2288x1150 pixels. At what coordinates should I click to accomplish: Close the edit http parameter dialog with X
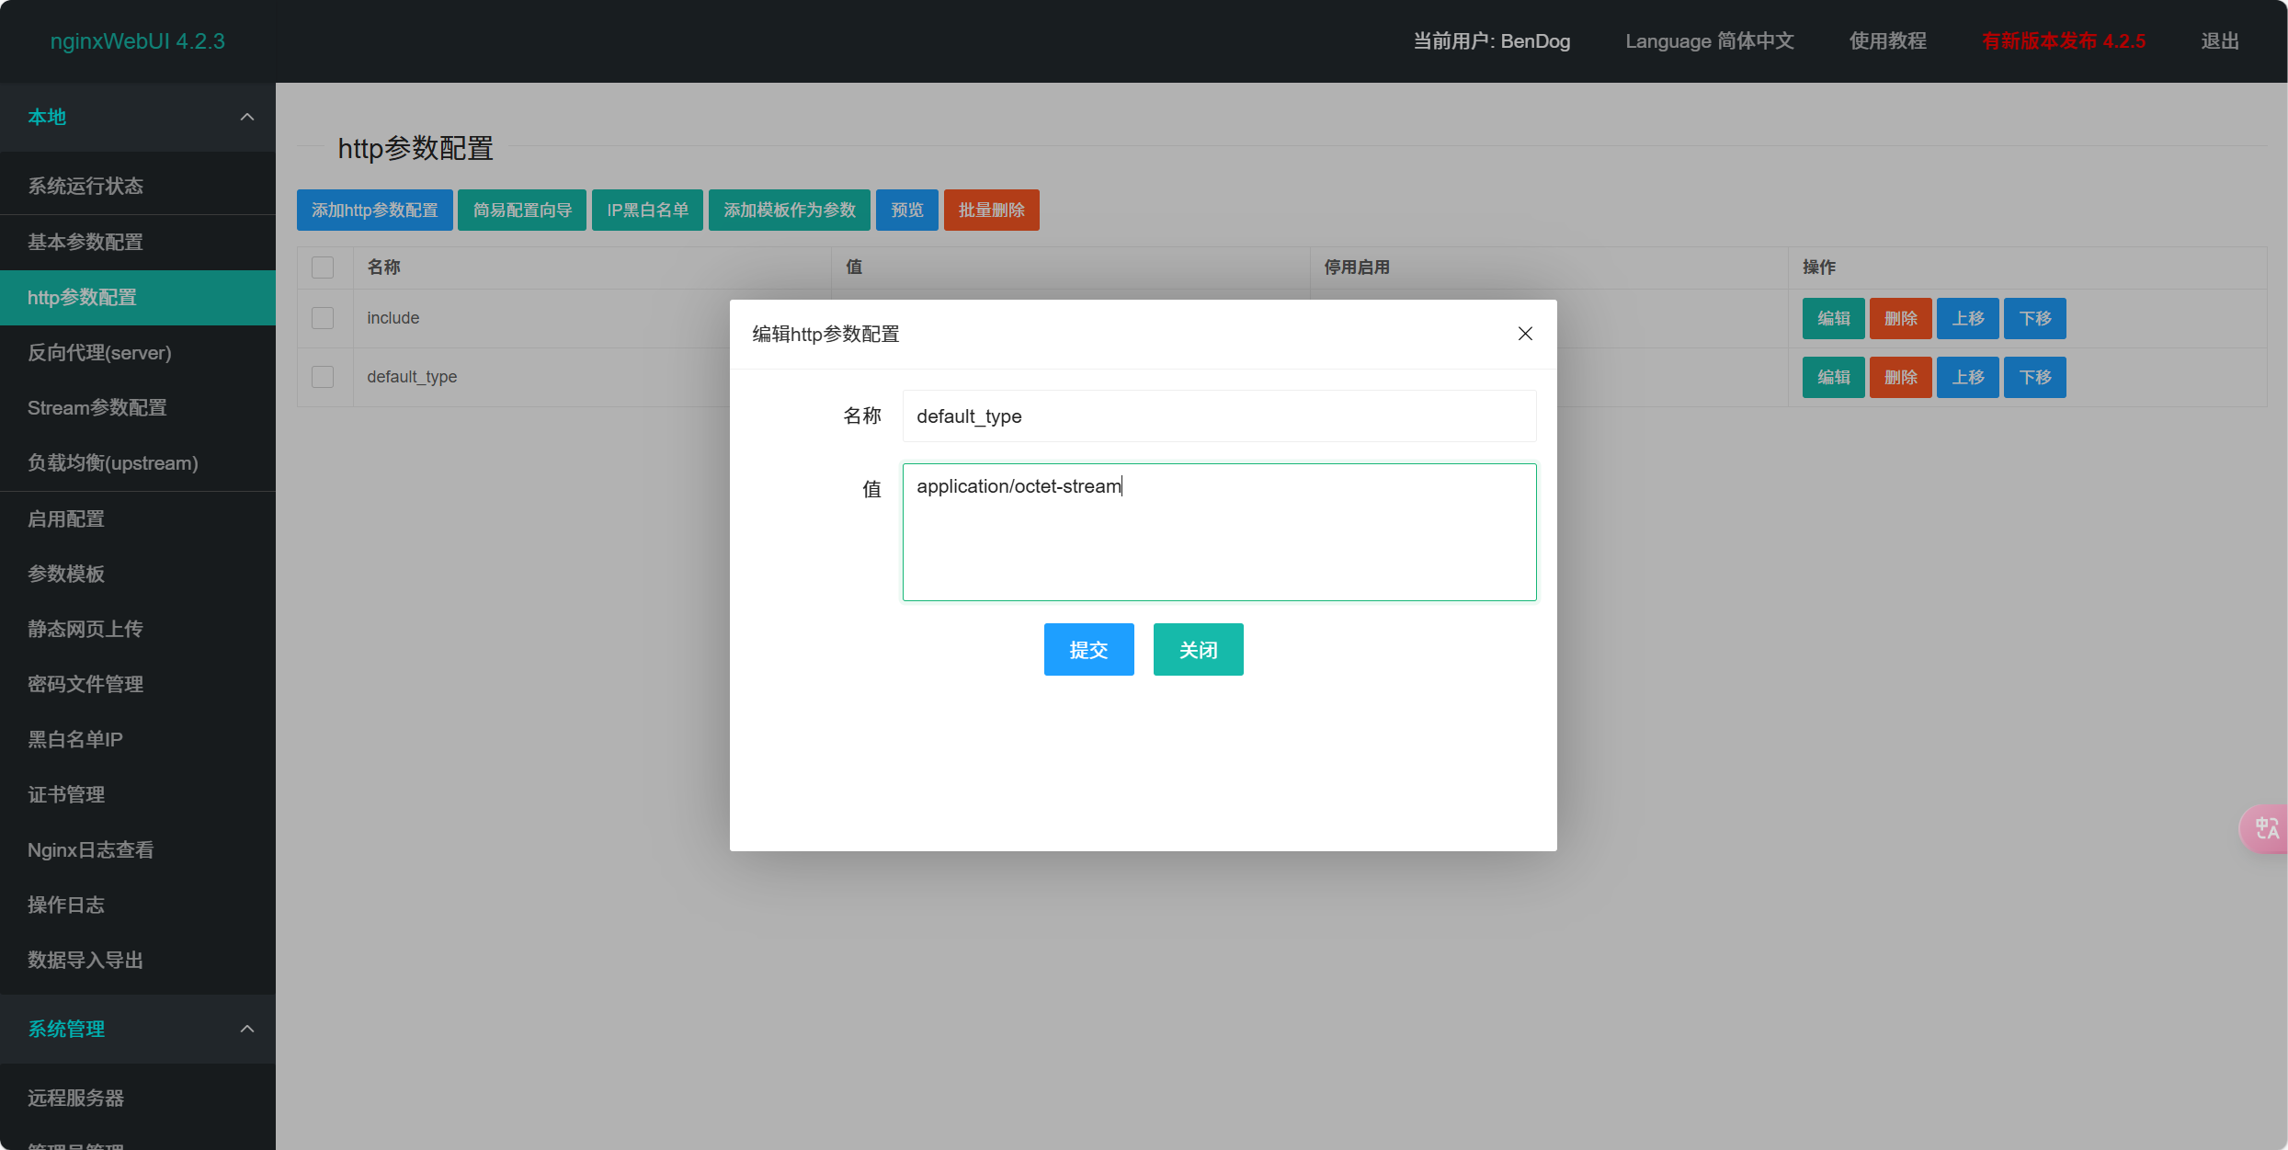pos(1525,334)
